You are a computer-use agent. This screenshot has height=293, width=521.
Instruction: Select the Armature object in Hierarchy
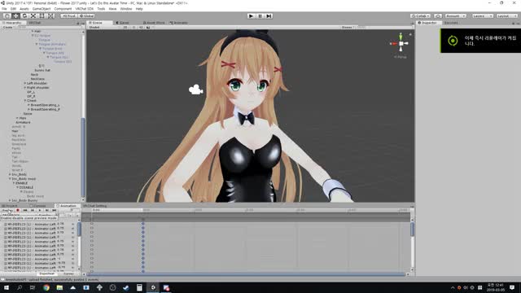(23, 122)
